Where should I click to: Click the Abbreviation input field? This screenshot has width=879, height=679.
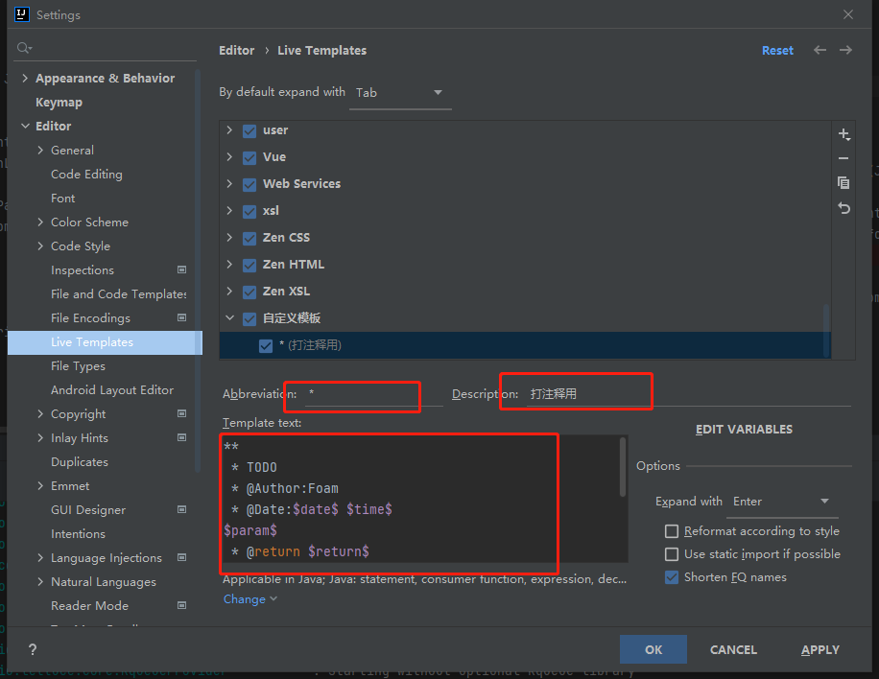[369, 394]
